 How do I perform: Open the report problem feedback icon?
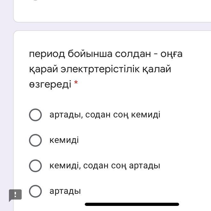[x=15, y=195]
